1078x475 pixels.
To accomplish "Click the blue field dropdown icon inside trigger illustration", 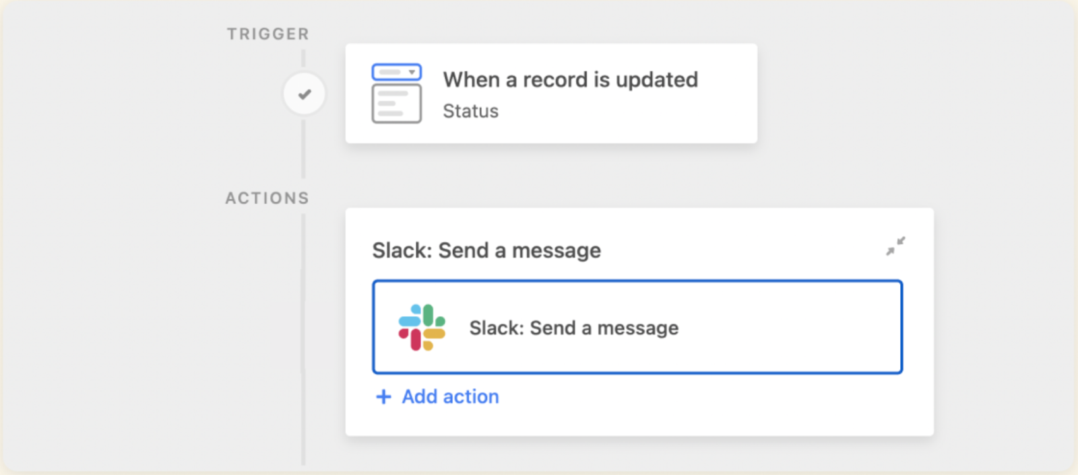I will pyautogui.click(x=412, y=71).
